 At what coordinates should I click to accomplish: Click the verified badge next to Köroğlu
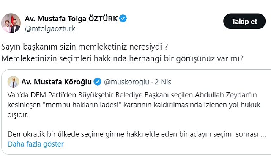click(x=98, y=82)
